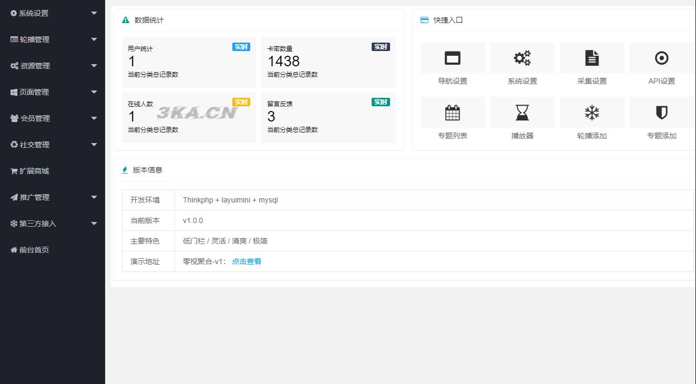Click the gear icon beside 系统设置 in sidebar
The image size is (696, 384).
coord(14,13)
